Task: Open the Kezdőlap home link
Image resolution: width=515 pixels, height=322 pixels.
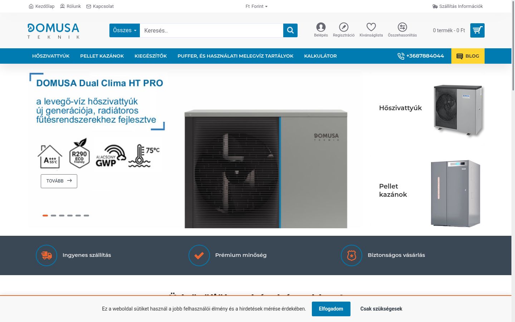Action: pos(41,6)
